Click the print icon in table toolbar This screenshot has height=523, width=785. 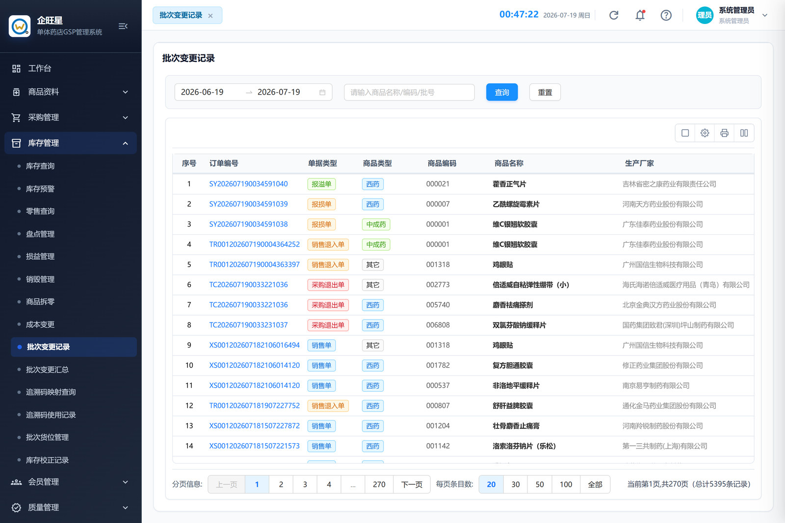725,133
